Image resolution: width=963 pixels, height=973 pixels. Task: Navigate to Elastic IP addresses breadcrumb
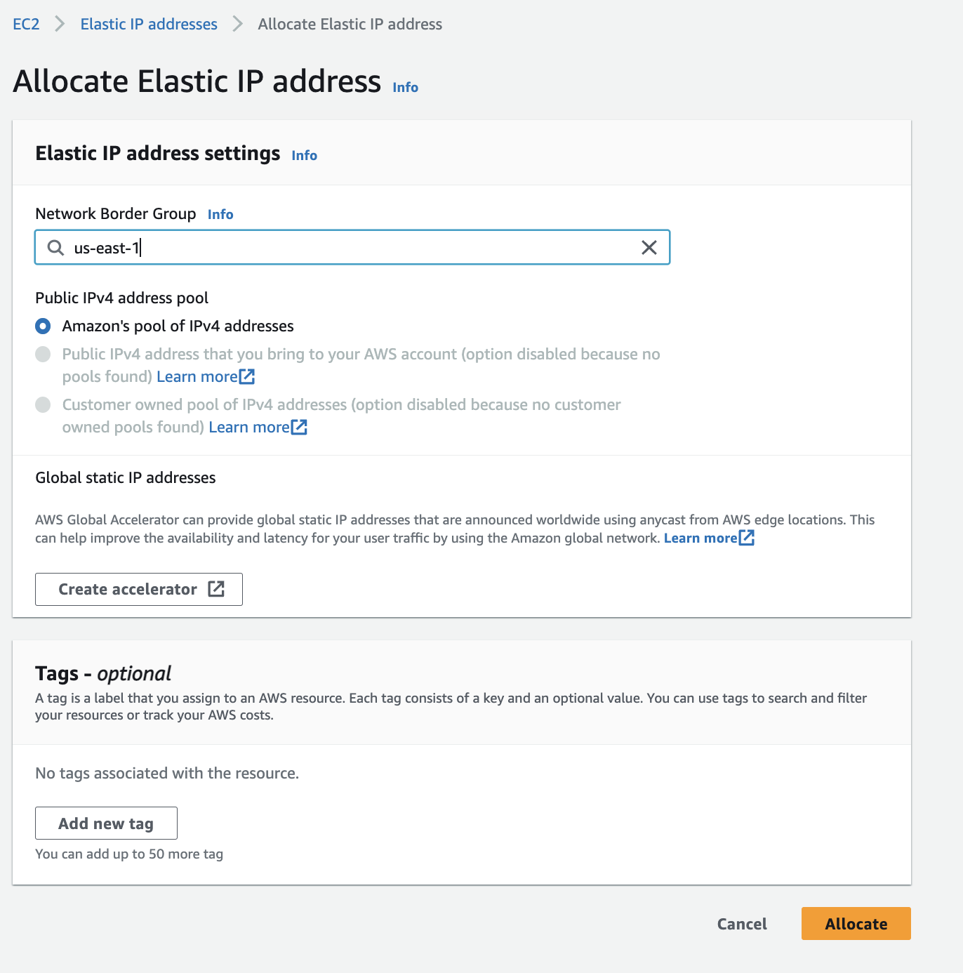click(x=149, y=25)
